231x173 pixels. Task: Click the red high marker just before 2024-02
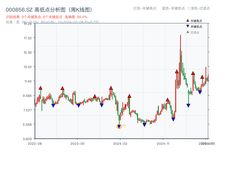(111, 88)
